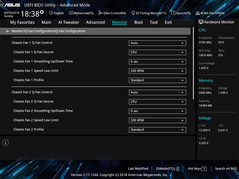The image size is (239, 179).
Task: Select Chassis Fan 1 Profile label
Action: (29, 80)
